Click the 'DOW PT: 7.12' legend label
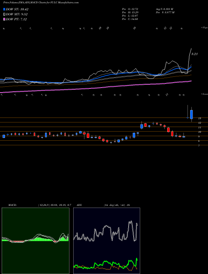This screenshot has width=208, height=274. pyautogui.click(x=16, y=19)
